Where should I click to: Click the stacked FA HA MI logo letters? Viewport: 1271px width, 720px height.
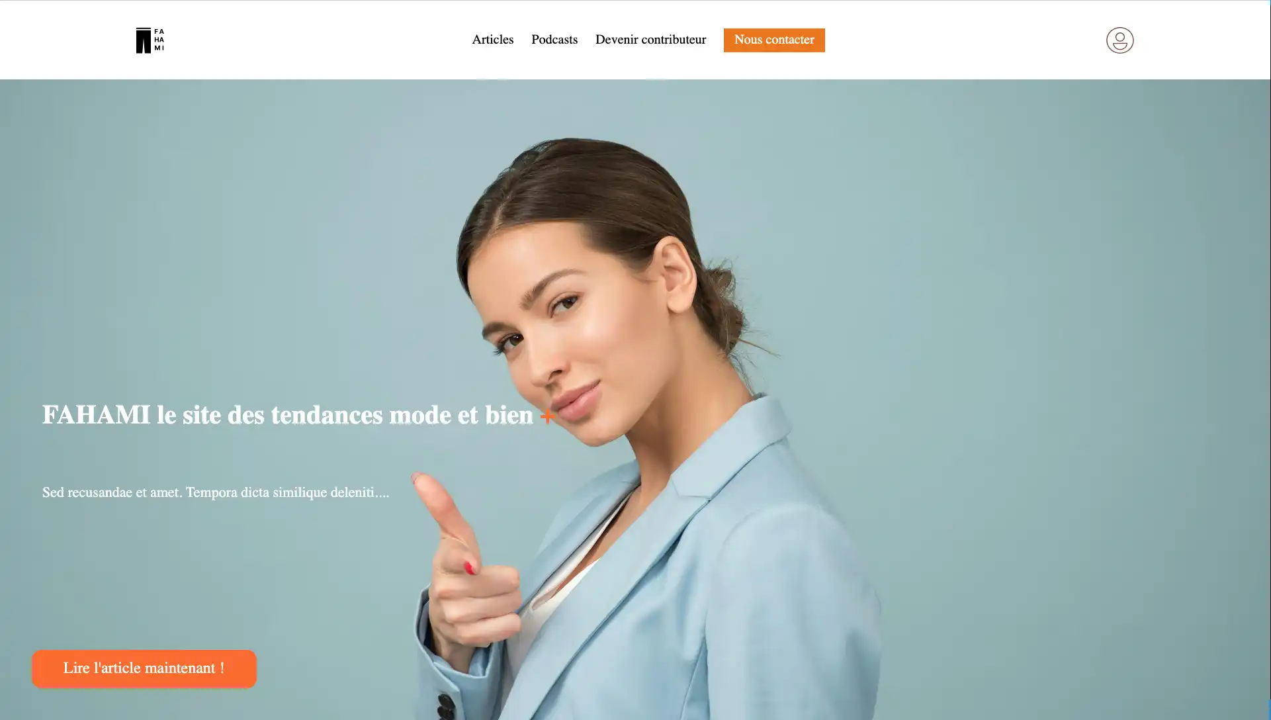pyautogui.click(x=159, y=40)
